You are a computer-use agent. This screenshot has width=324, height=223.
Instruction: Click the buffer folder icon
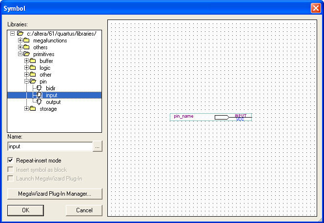(x=33, y=61)
